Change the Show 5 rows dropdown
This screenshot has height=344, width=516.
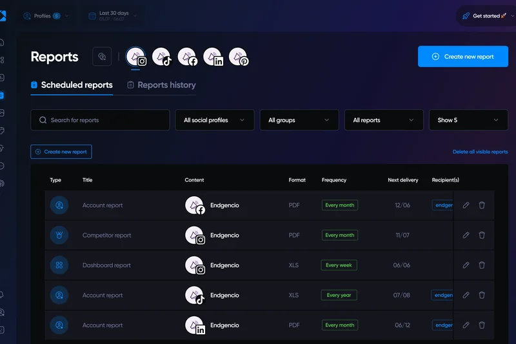[468, 120]
